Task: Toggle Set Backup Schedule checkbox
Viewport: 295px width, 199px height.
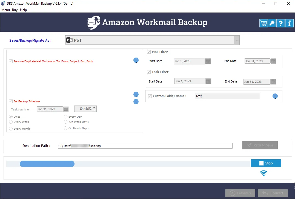Action: [x=11, y=101]
